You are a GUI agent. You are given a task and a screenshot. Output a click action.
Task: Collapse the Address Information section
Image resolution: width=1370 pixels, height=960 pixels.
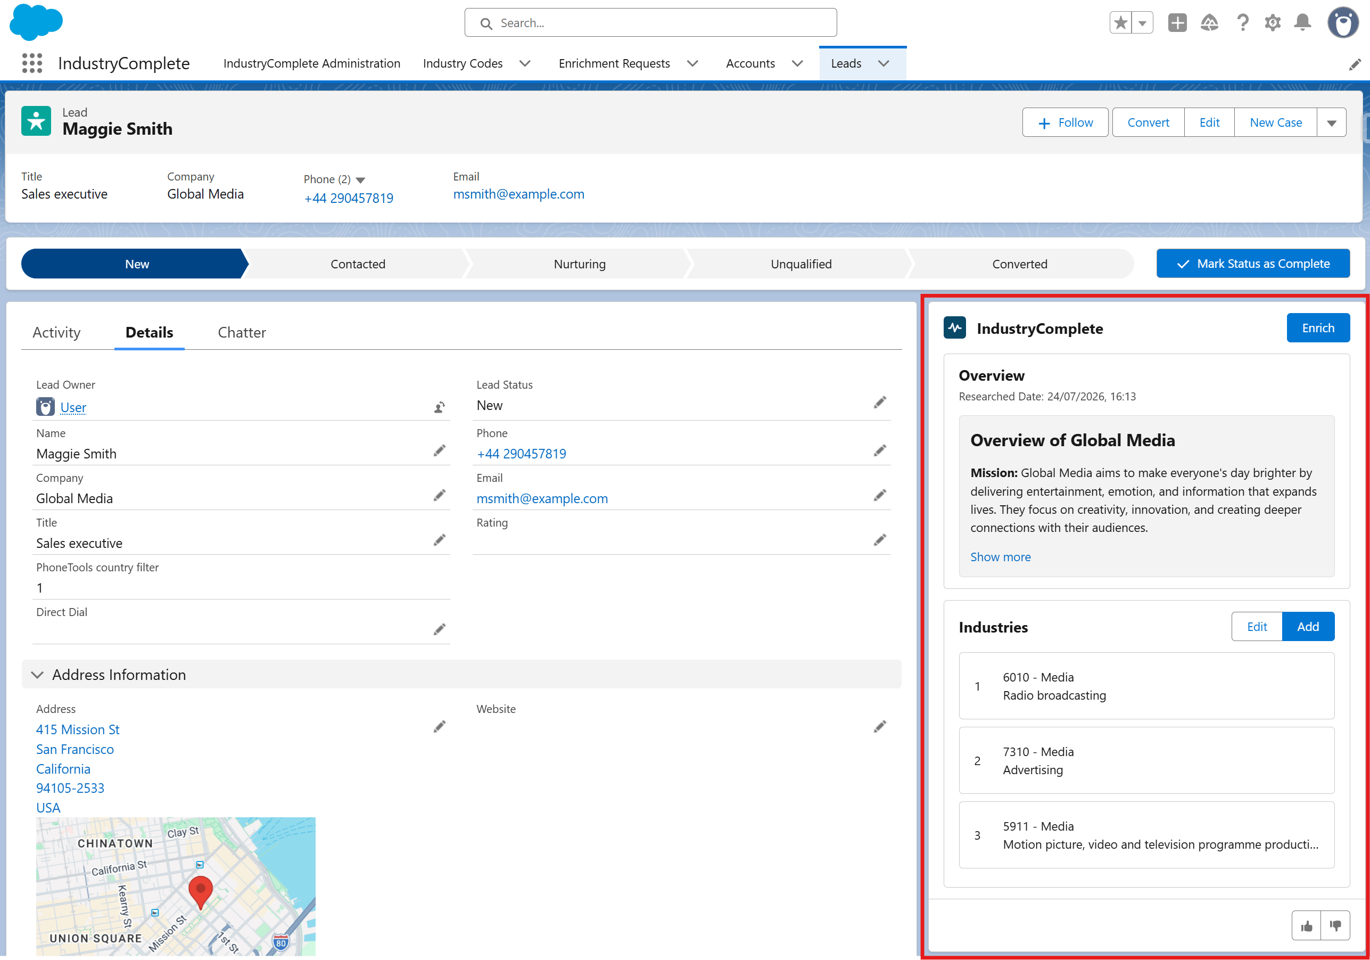(38, 675)
